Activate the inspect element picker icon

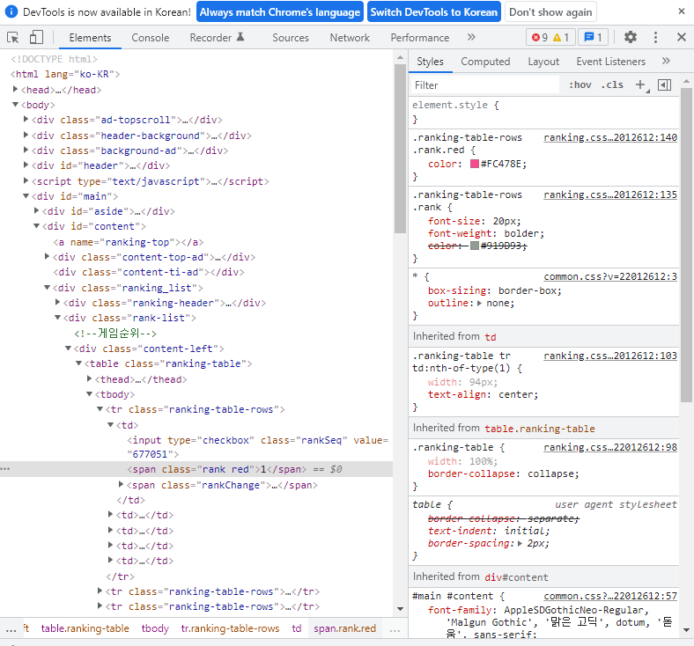click(x=13, y=38)
